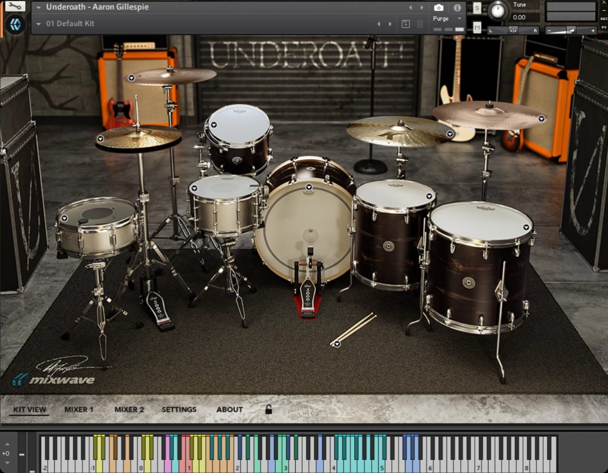Click the Tune knob
Screen dimensions: 608x473
coord(498,10)
